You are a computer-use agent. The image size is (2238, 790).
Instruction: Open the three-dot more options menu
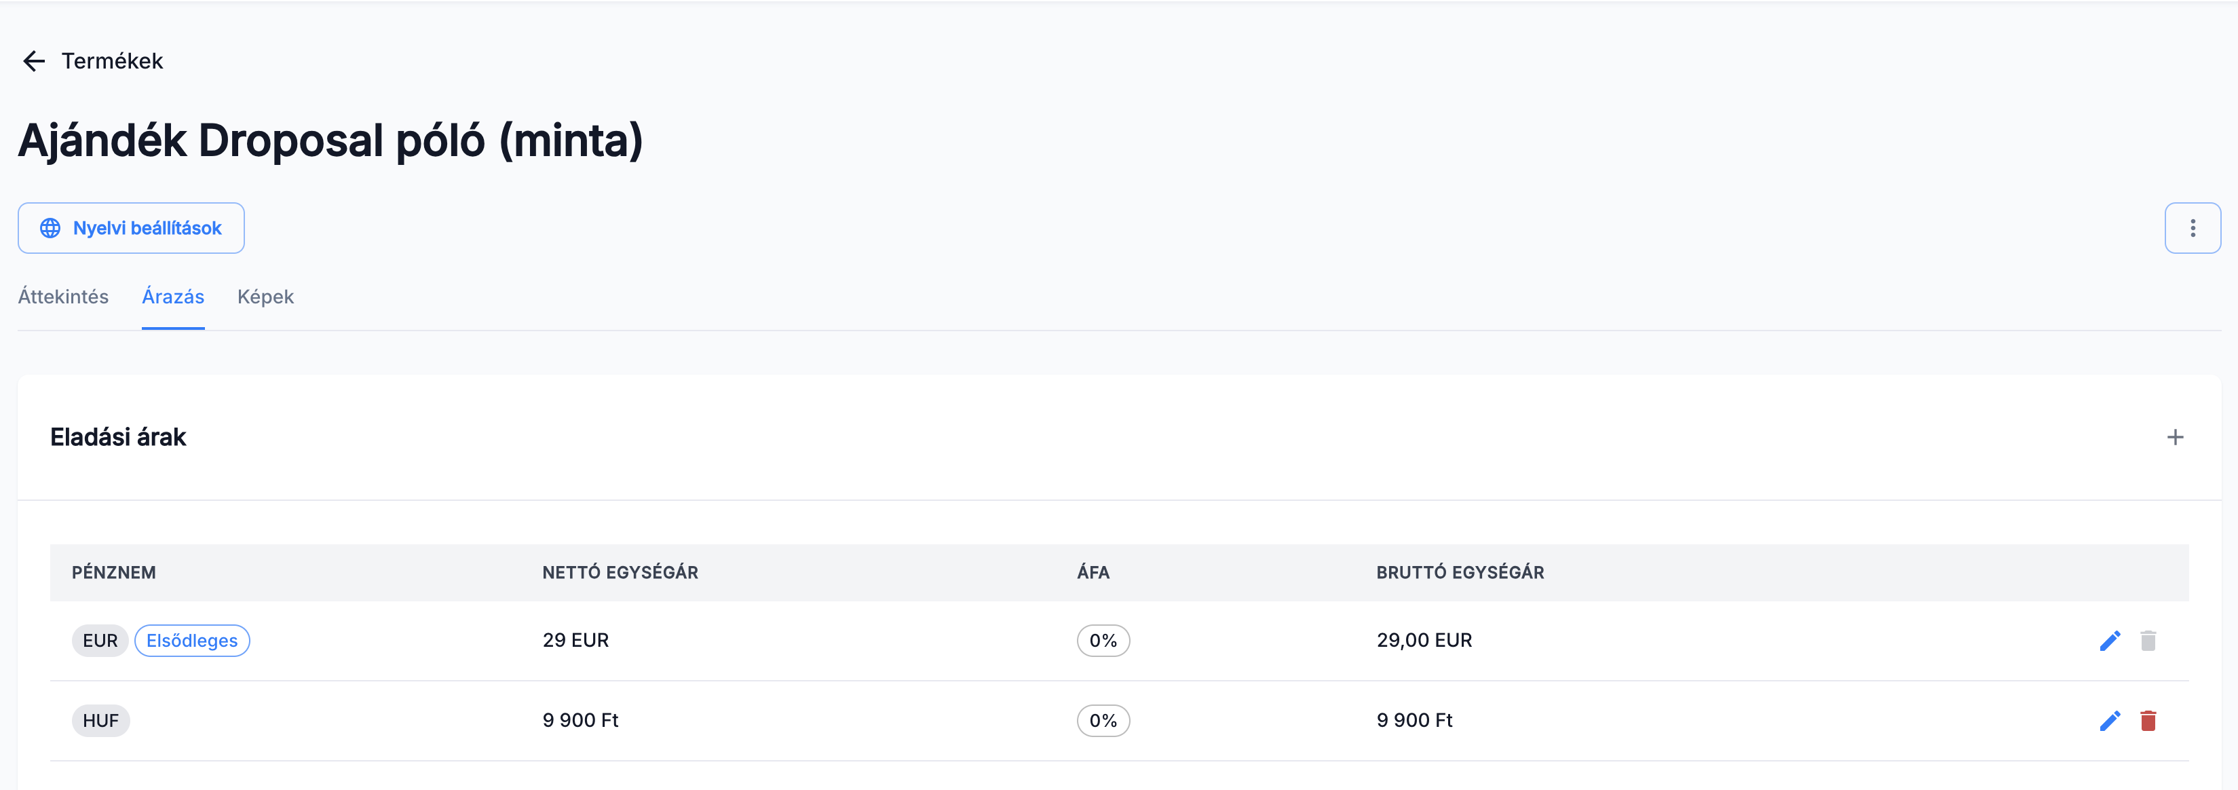tap(2192, 229)
